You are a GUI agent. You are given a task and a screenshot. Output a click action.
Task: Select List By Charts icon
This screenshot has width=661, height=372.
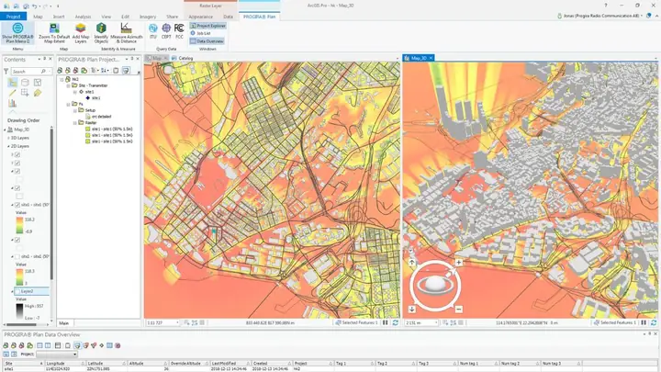coord(12,103)
